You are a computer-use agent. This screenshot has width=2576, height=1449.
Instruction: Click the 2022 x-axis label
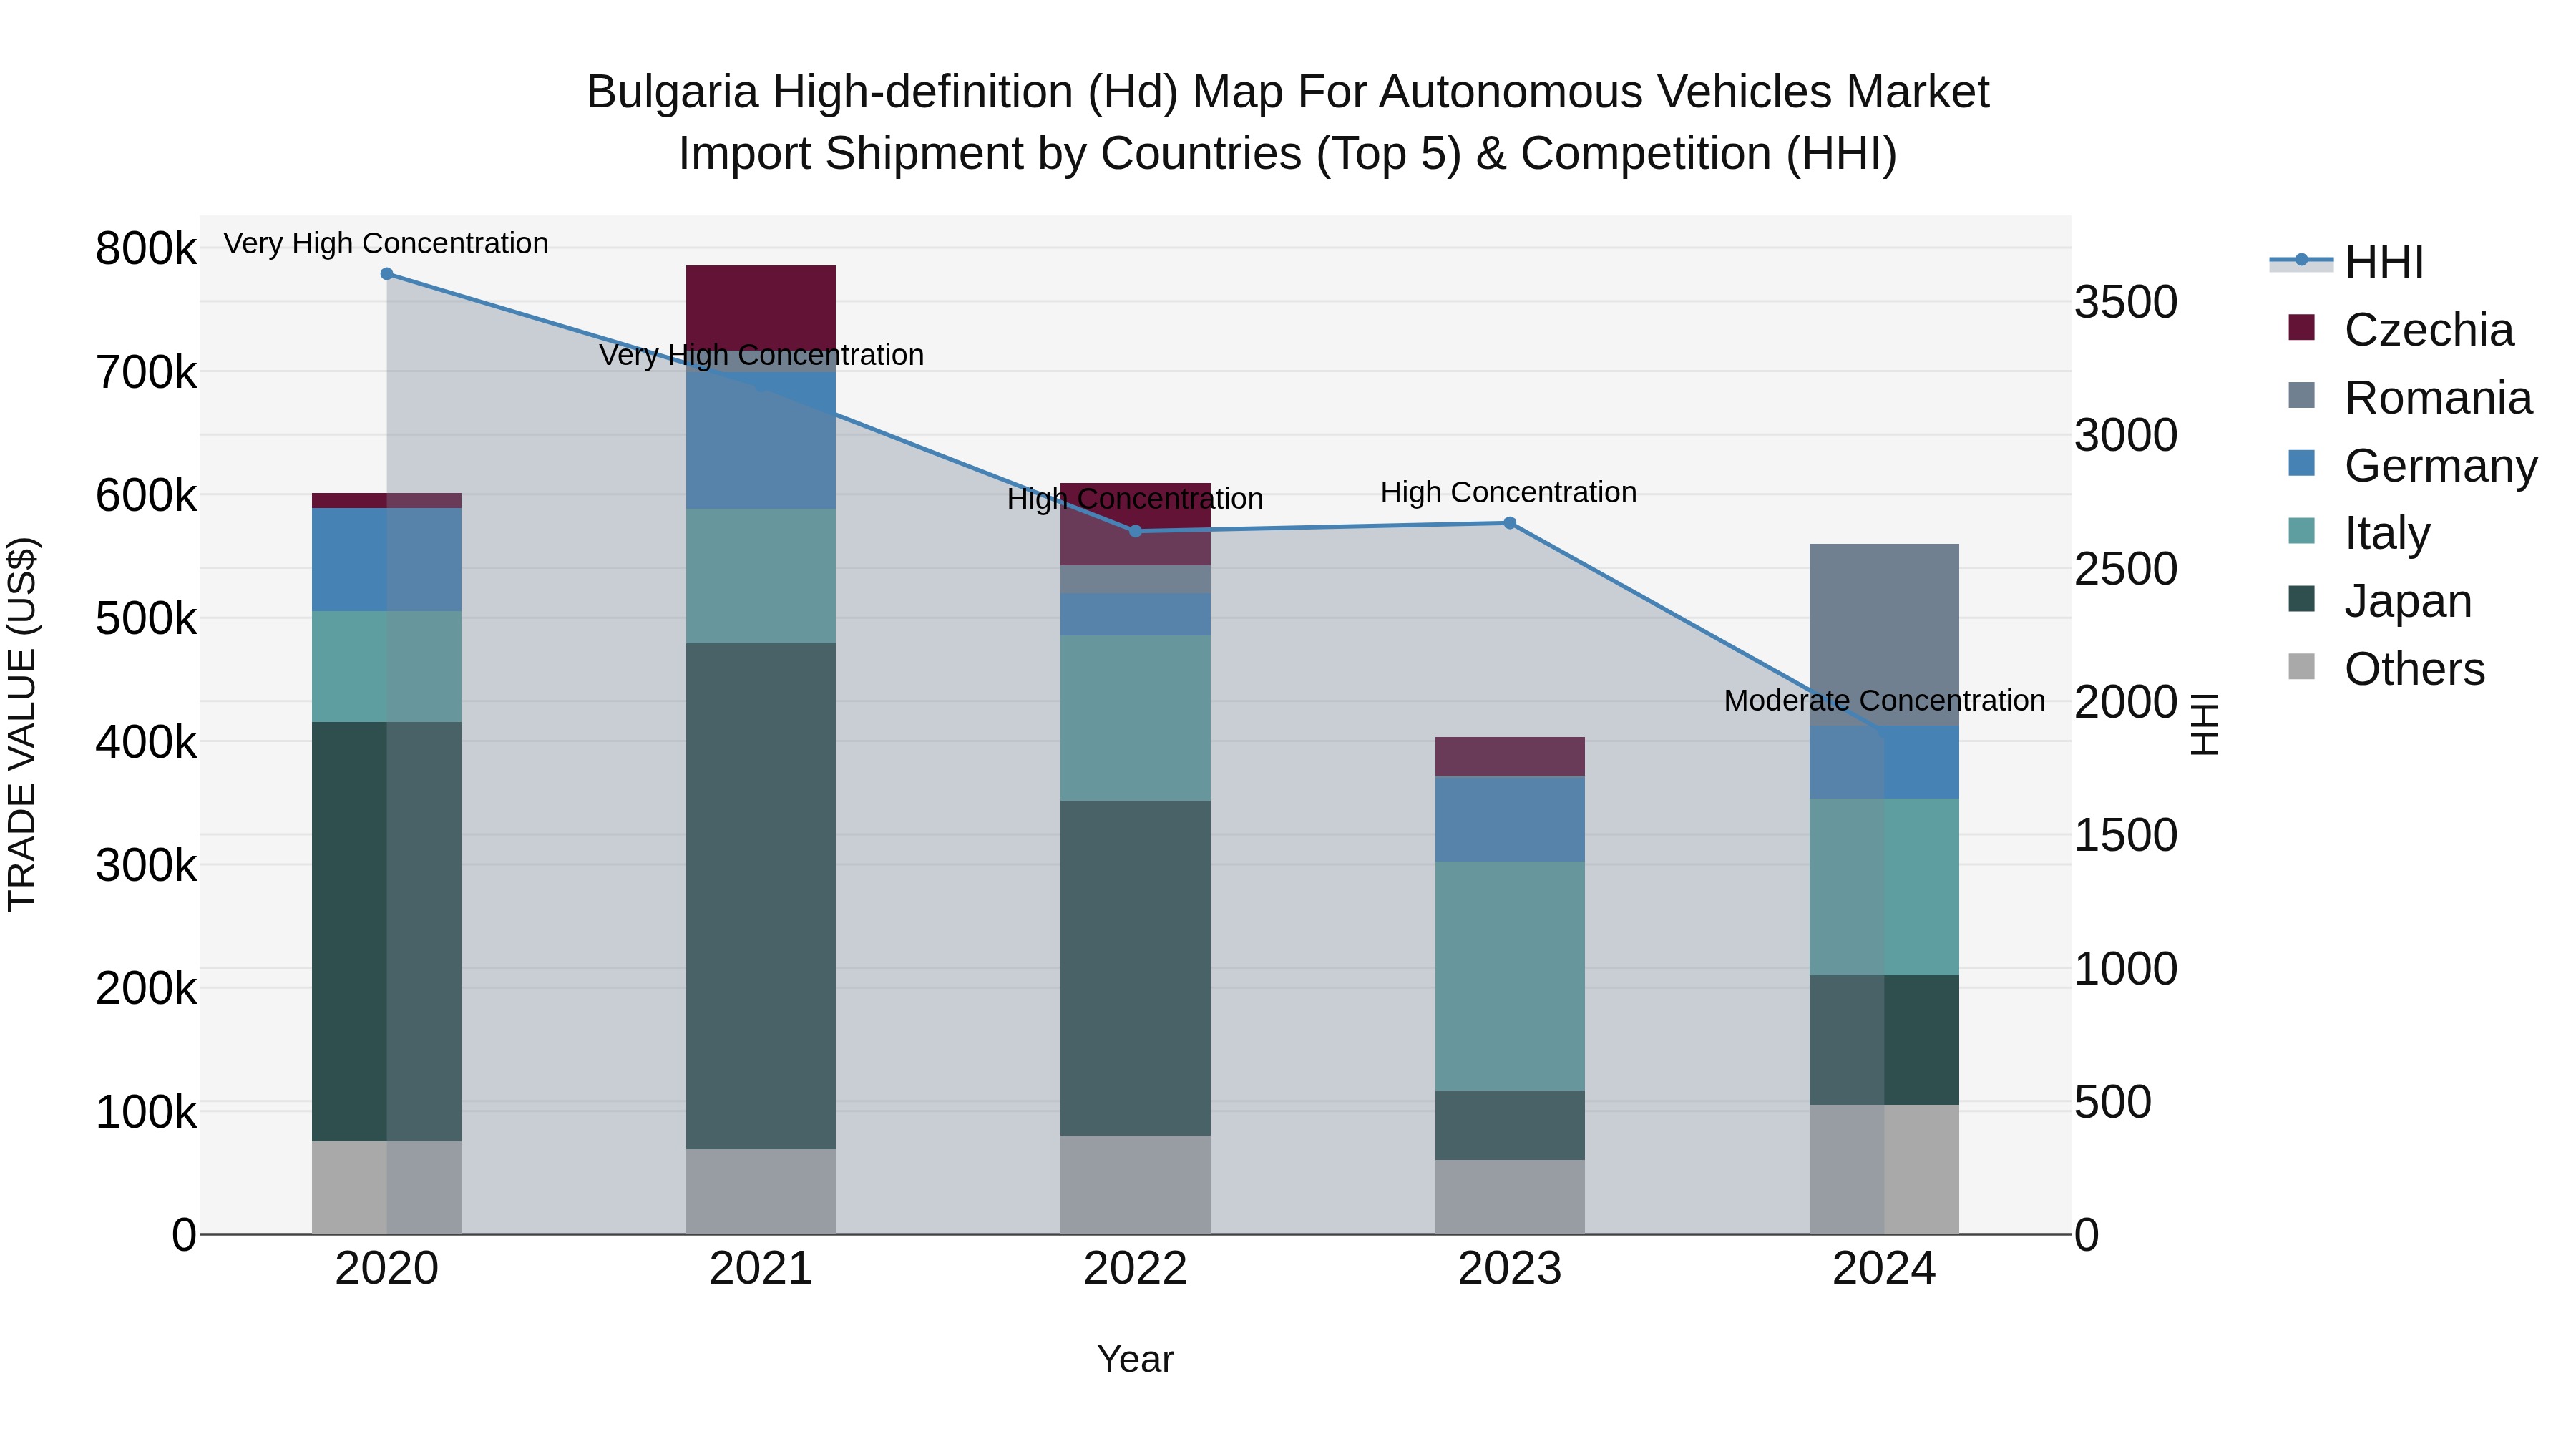(x=1135, y=1269)
